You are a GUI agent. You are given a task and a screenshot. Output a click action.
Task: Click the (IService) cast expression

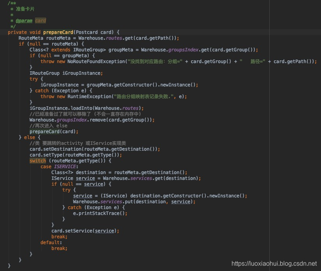(114, 196)
